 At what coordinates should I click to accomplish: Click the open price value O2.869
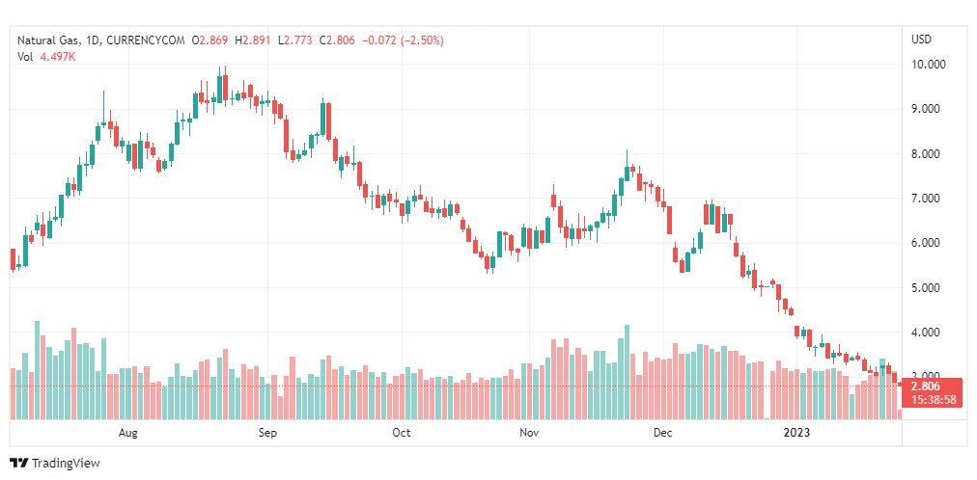(x=211, y=40)
